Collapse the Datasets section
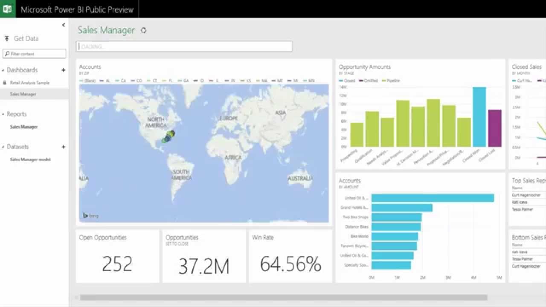The width and height of the screenshot is (546, 307). pyautogui.click(x=3, y=147)
